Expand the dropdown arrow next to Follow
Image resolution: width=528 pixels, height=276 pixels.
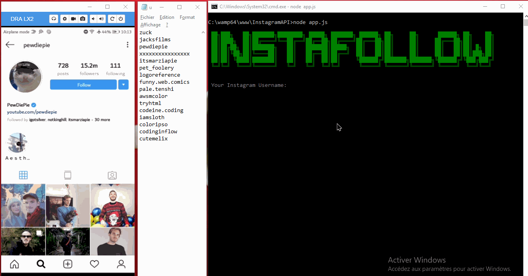(x=124, y=85)
